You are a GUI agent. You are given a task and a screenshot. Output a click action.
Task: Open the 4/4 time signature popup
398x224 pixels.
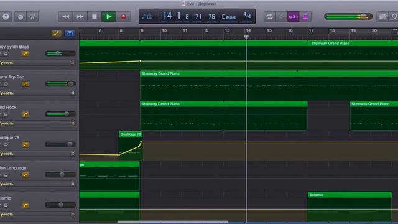[247, 16]
